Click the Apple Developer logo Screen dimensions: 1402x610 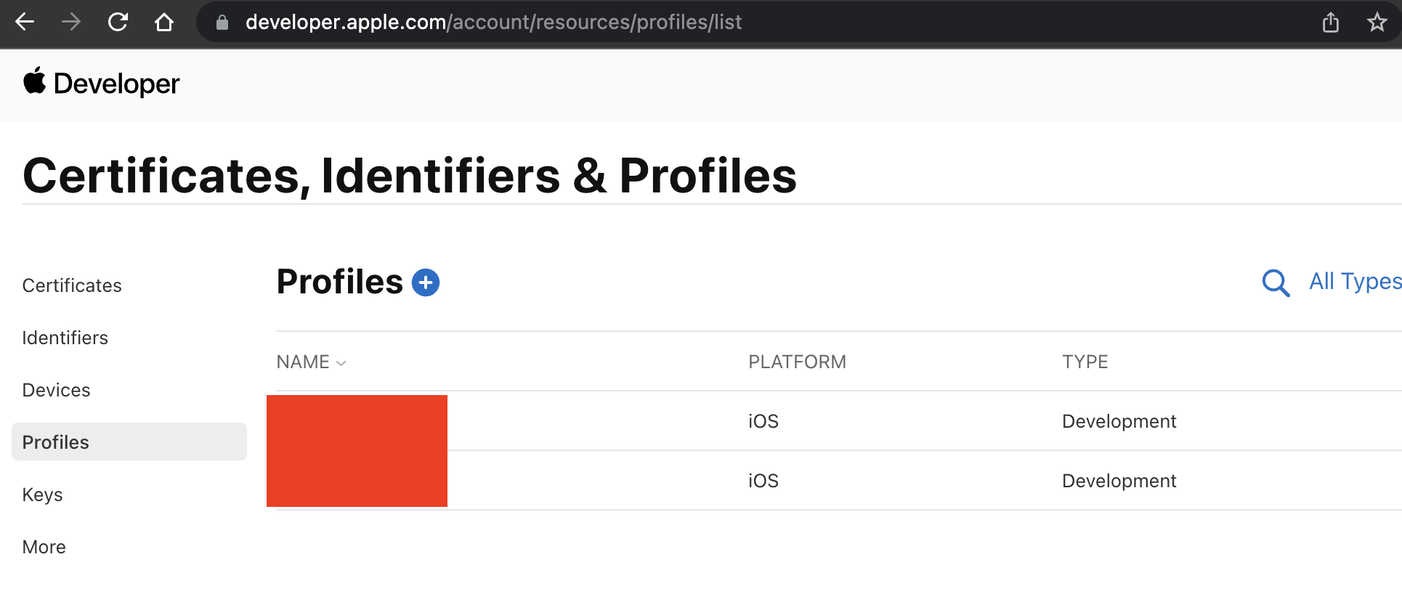(x=101, y=83)
